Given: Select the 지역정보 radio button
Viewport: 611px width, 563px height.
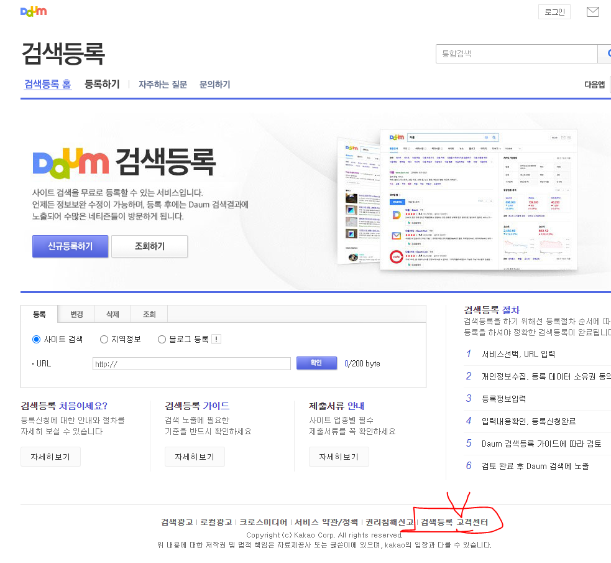Looking at the screenshot, I should pos(104,339).
